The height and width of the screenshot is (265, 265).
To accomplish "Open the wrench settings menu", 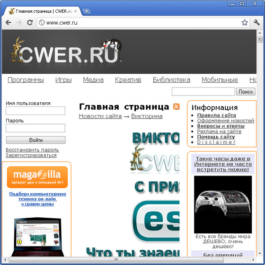I will point(256,22).
